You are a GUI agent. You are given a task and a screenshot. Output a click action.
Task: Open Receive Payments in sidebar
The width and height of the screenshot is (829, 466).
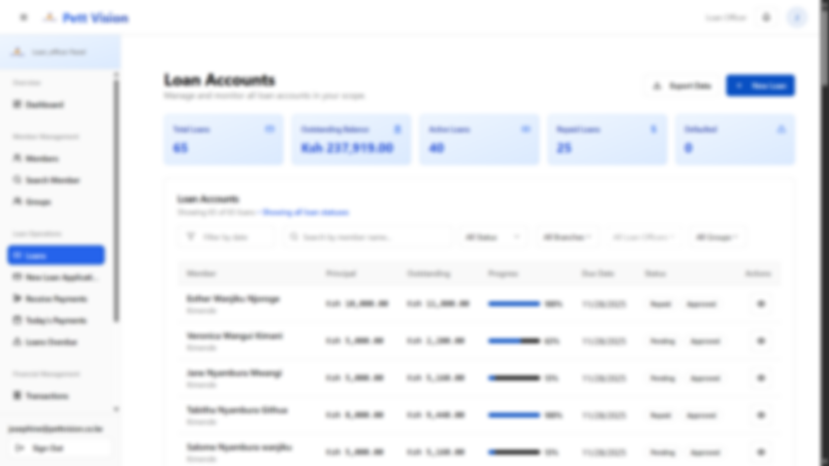pos(56,299)
